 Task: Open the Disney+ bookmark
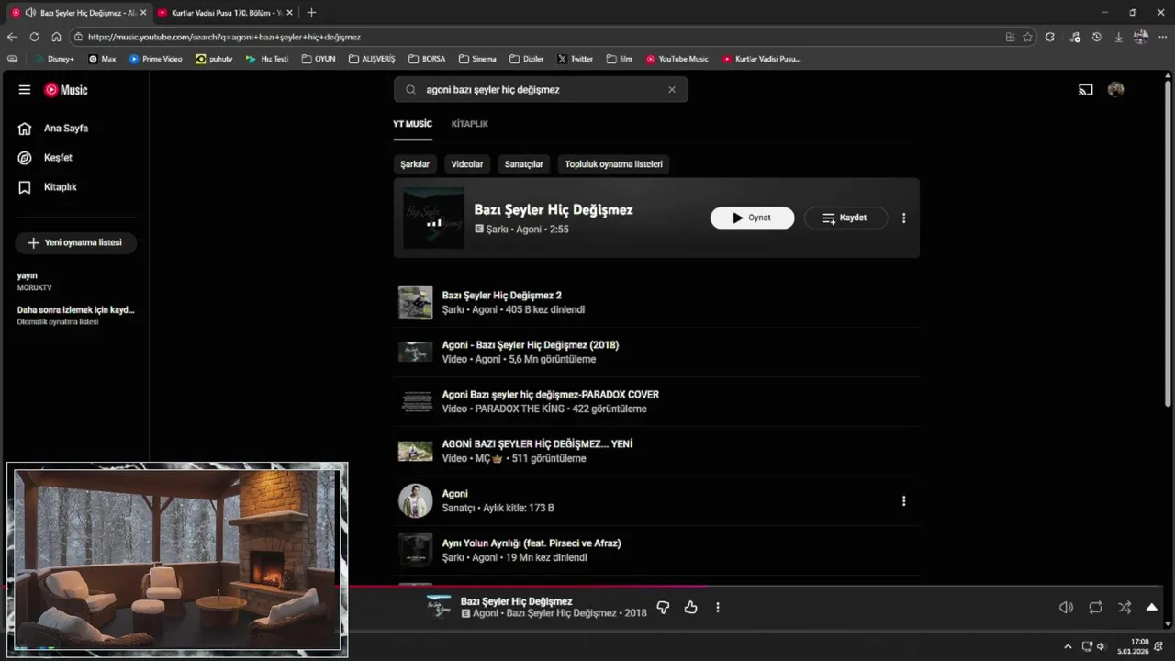click(54, 59)
